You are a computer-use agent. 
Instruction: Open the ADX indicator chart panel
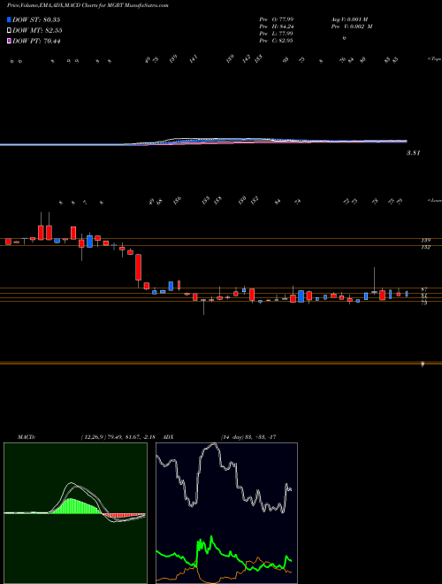tap(226, 513)
